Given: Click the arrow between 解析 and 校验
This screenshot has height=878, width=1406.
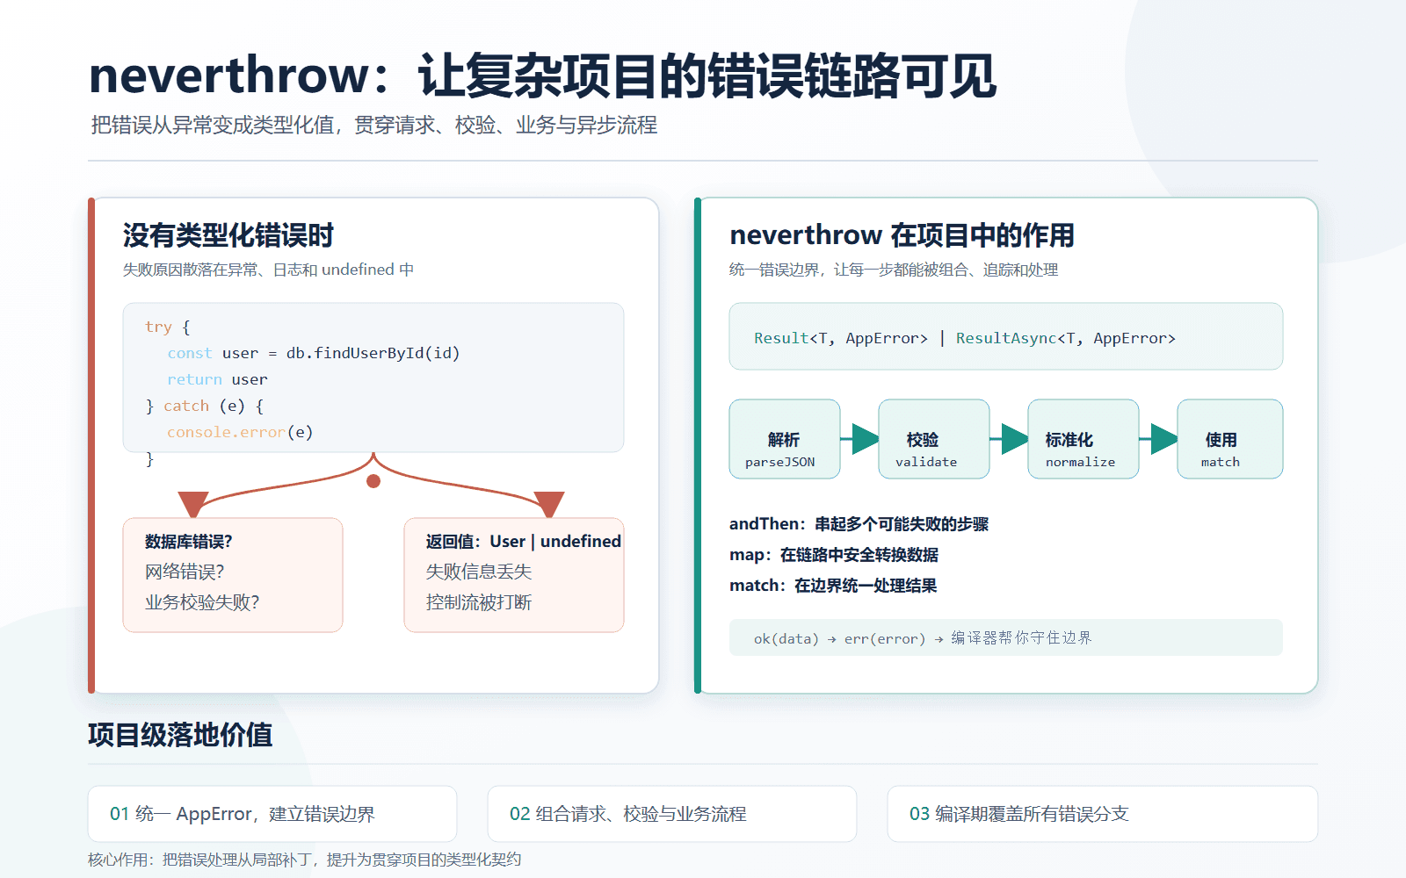Looking at the screenshot, I should pyautogui.click(x=859, y=438).
